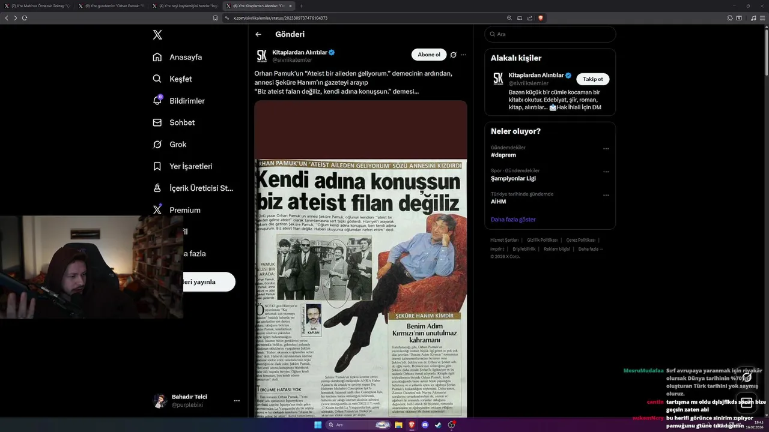Open Gizlilik Politikası footer link
This screenshot has height=432, width=769.
tap(542, 240)
